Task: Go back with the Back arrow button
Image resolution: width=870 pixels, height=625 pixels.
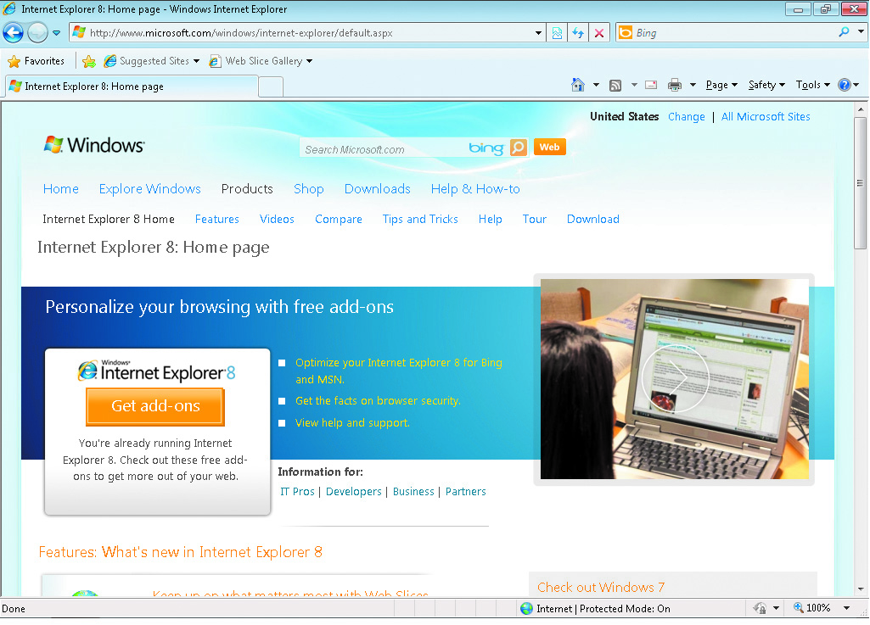Action: 14,33
